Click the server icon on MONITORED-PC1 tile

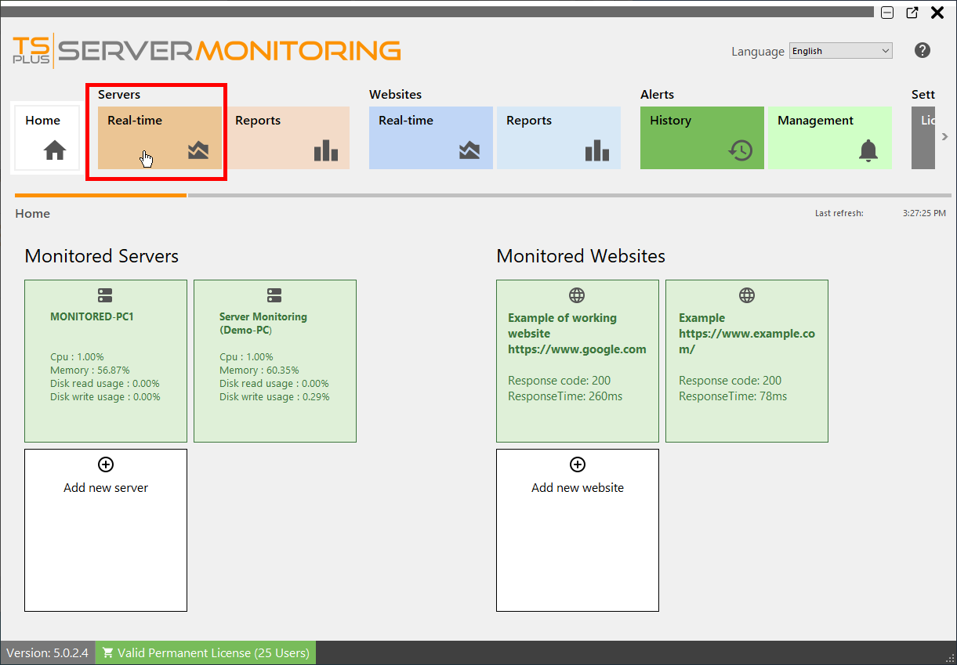coord(105,295)
